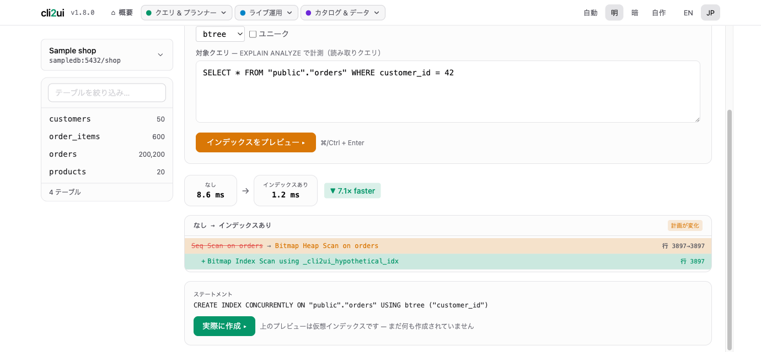761x352 pixels.
Task: Click the 計画が変化 badge
Action: [x=685, y=226]
